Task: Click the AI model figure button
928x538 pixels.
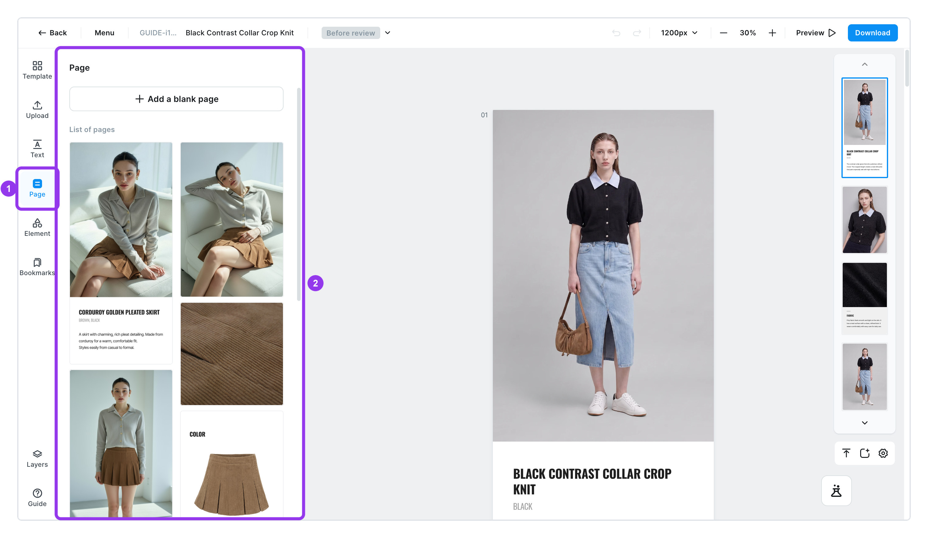Action: pyautogui.click(x=836, y=490)
